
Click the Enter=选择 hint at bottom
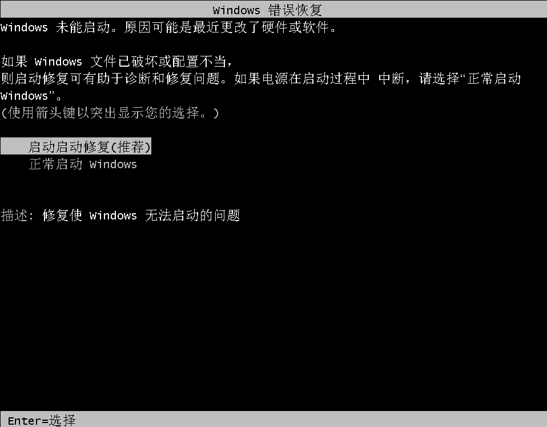point(42,420)
